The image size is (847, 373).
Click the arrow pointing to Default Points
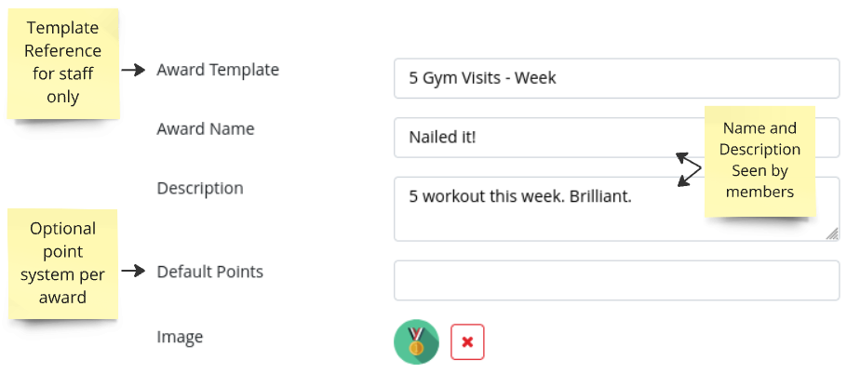(135, 272)
